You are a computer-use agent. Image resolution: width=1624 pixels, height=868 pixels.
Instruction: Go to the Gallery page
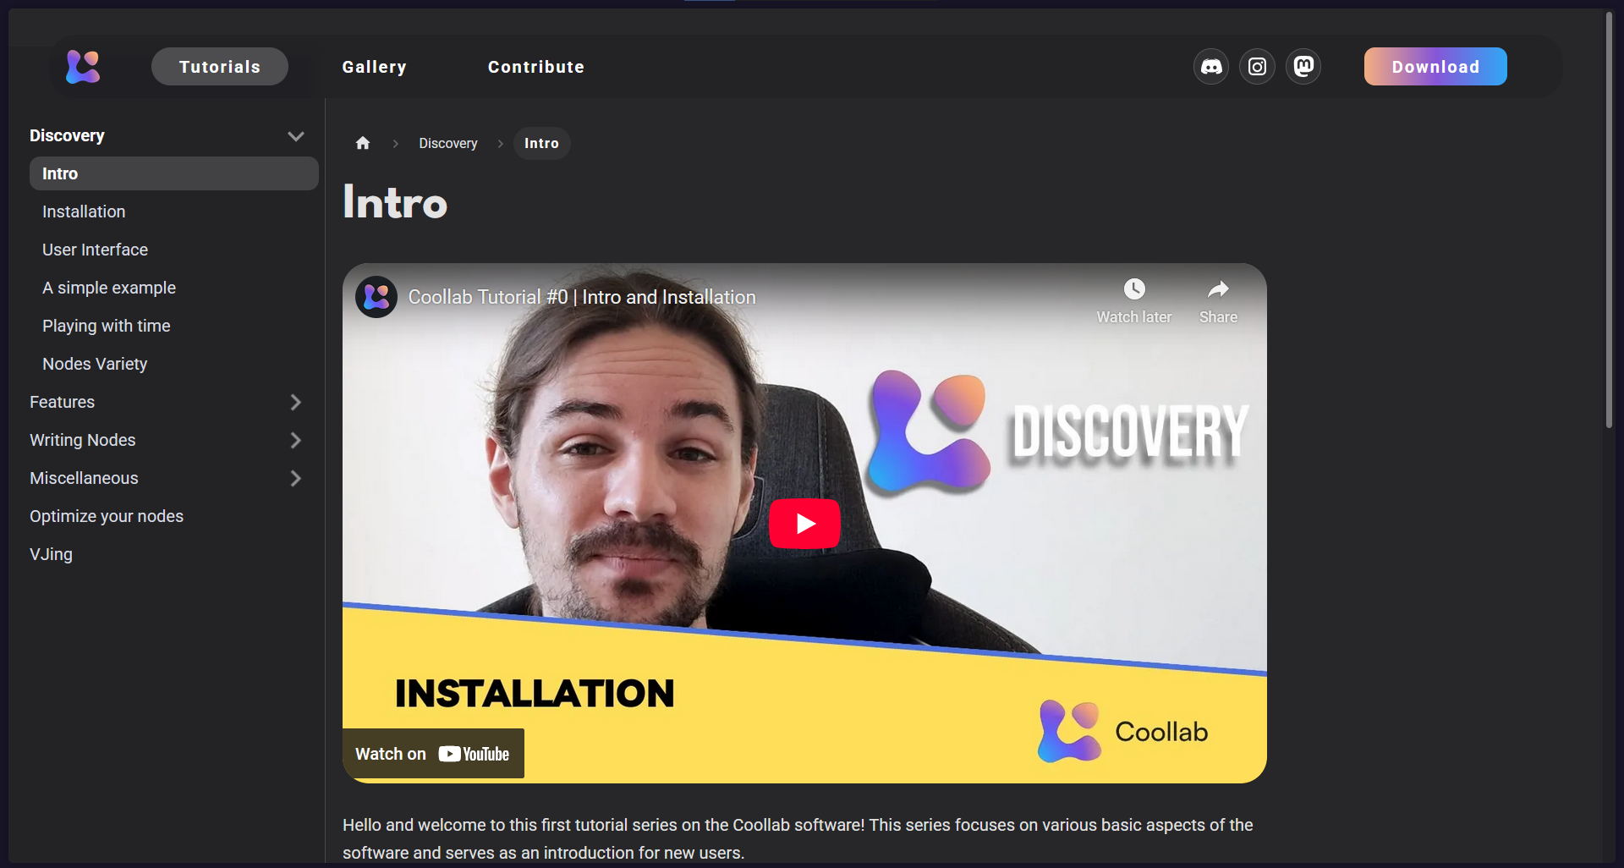coord(374,67)
